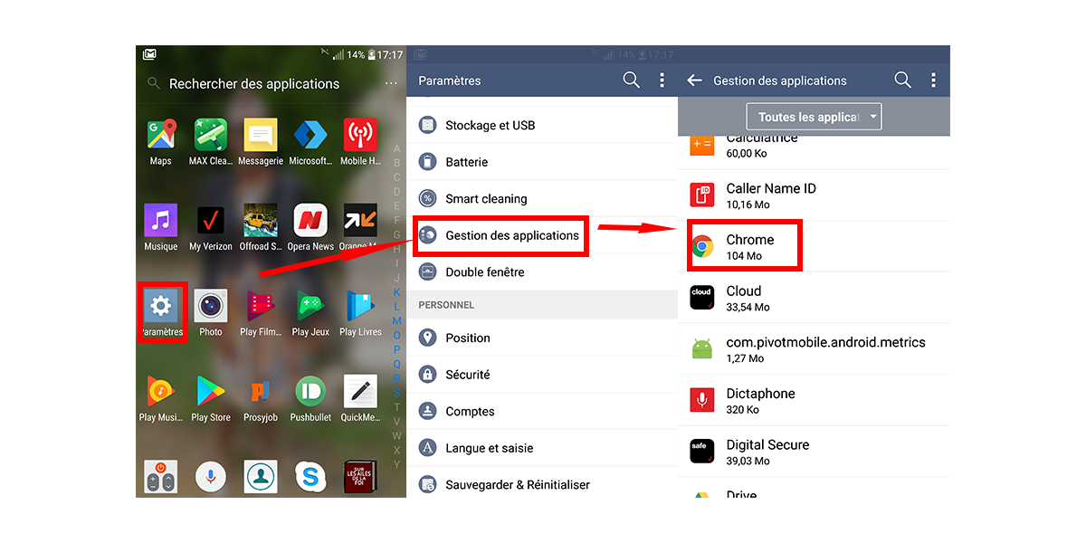
Task: Tap search icon in Gestion des applications
Action: point(903,81)
